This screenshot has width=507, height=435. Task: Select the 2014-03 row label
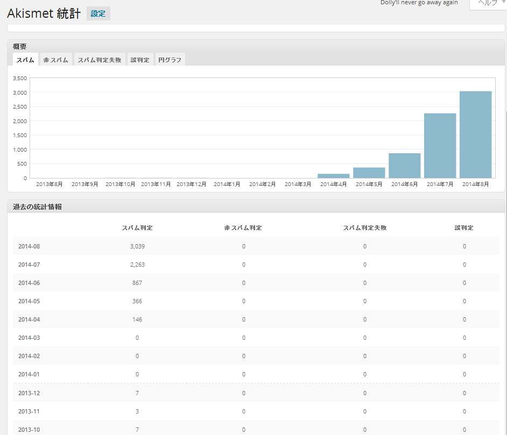tap(29, 338)
